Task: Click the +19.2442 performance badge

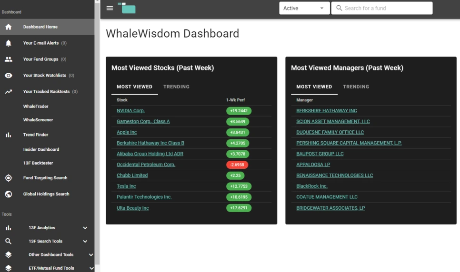Action: click(x=239, y=111)
